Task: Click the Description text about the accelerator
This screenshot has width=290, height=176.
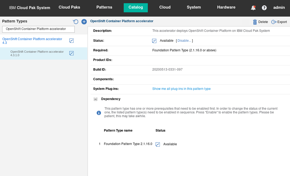Action: tap(211, 31)
